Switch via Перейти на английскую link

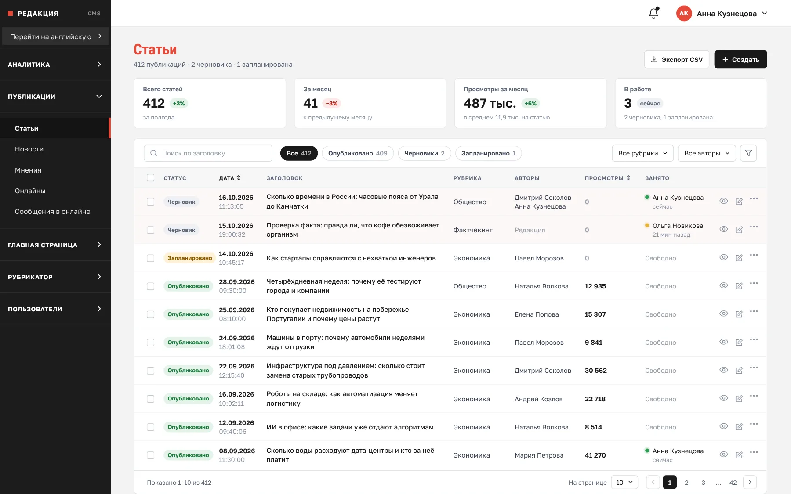(55, 36)
